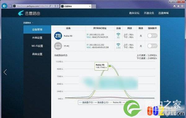Expand the 迅雷路由 breadcrumb dropdown
This screenshot has height=118, width=186.
(33, 23)
